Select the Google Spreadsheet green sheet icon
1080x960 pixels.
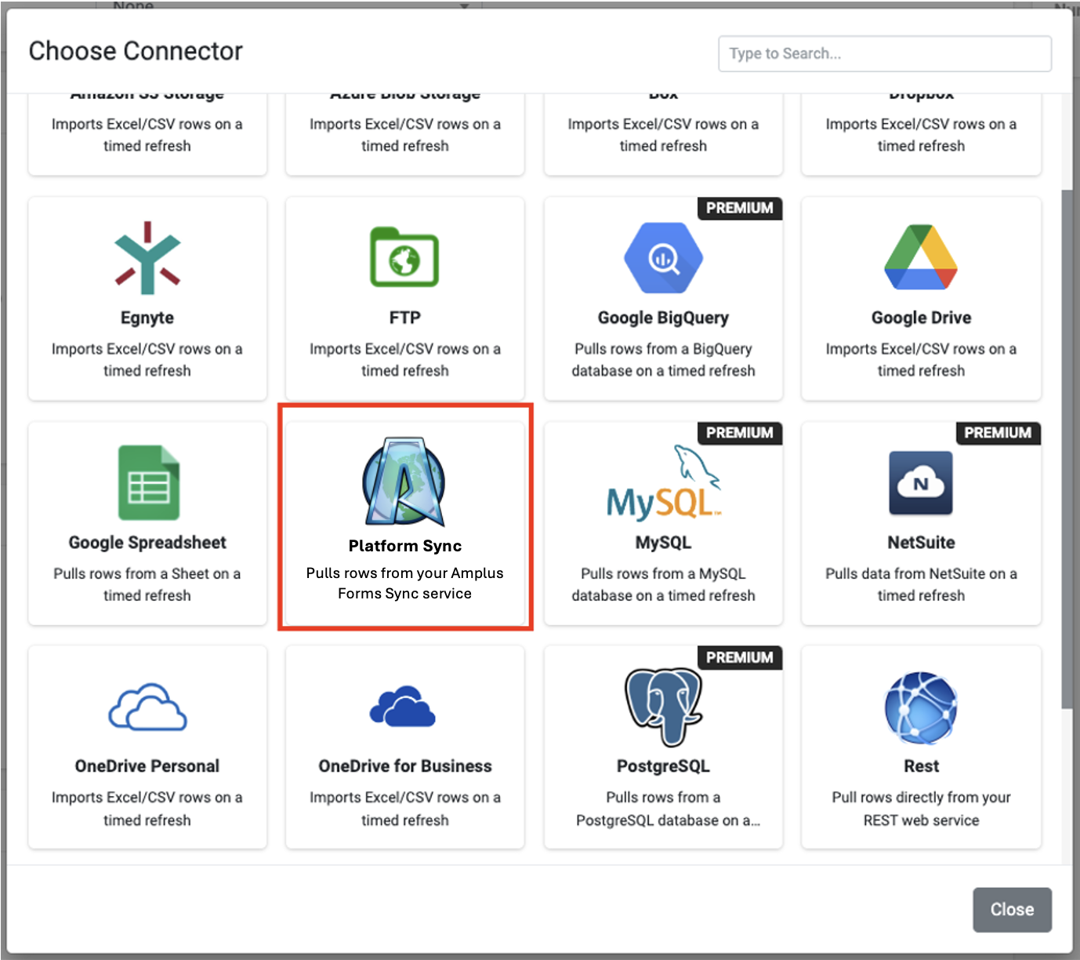(148, 482)
